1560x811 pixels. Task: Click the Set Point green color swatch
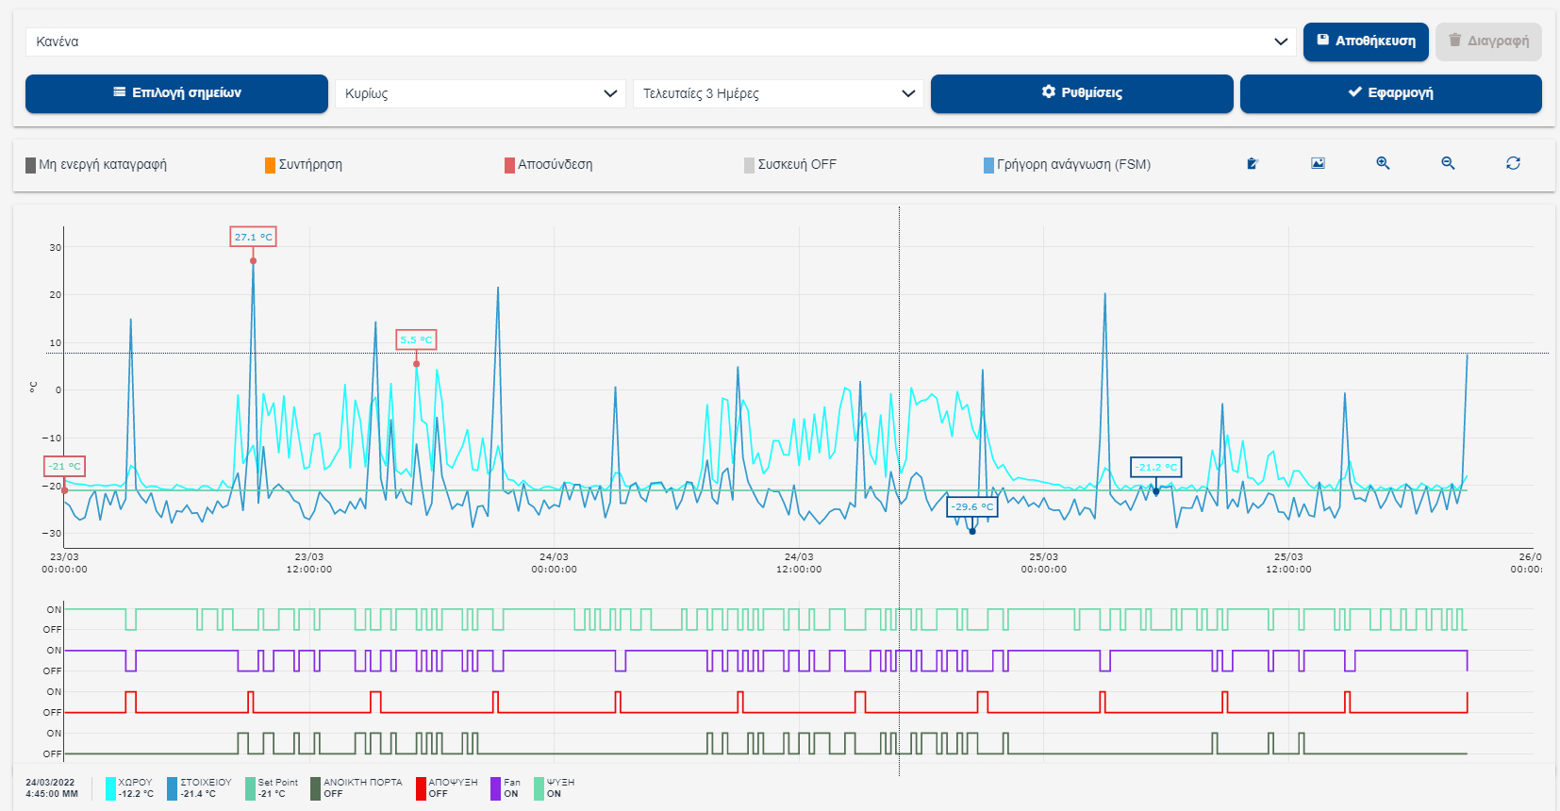point(251,788)
